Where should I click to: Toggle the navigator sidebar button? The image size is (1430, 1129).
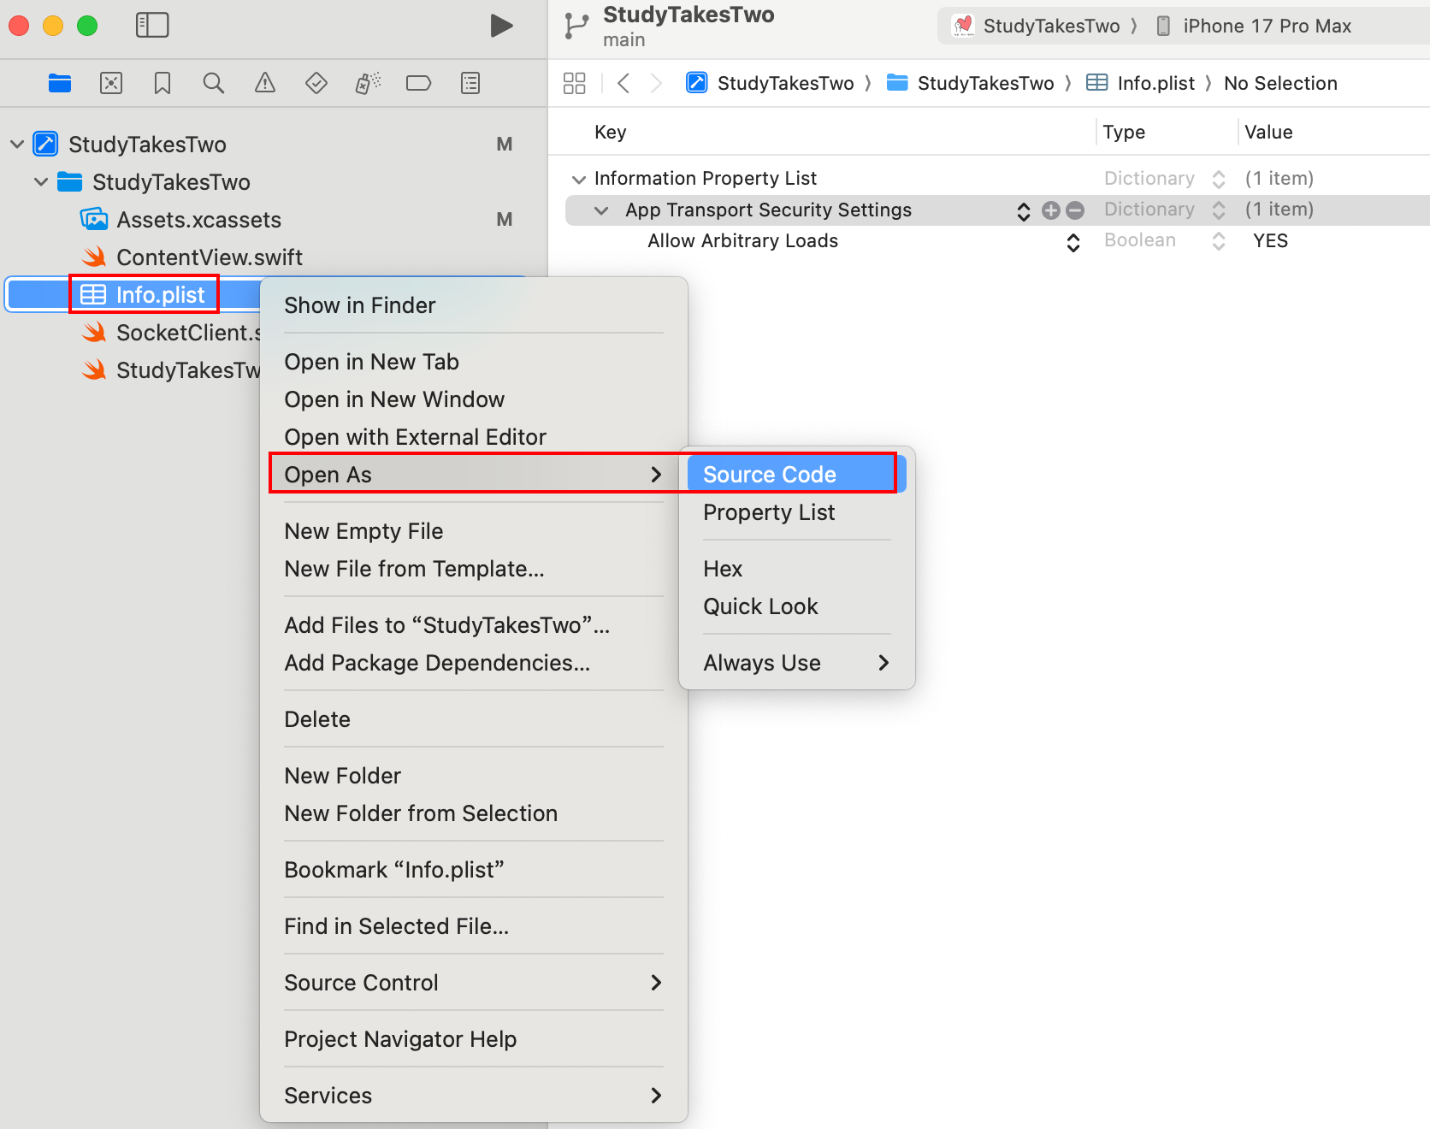coord(152,25)
